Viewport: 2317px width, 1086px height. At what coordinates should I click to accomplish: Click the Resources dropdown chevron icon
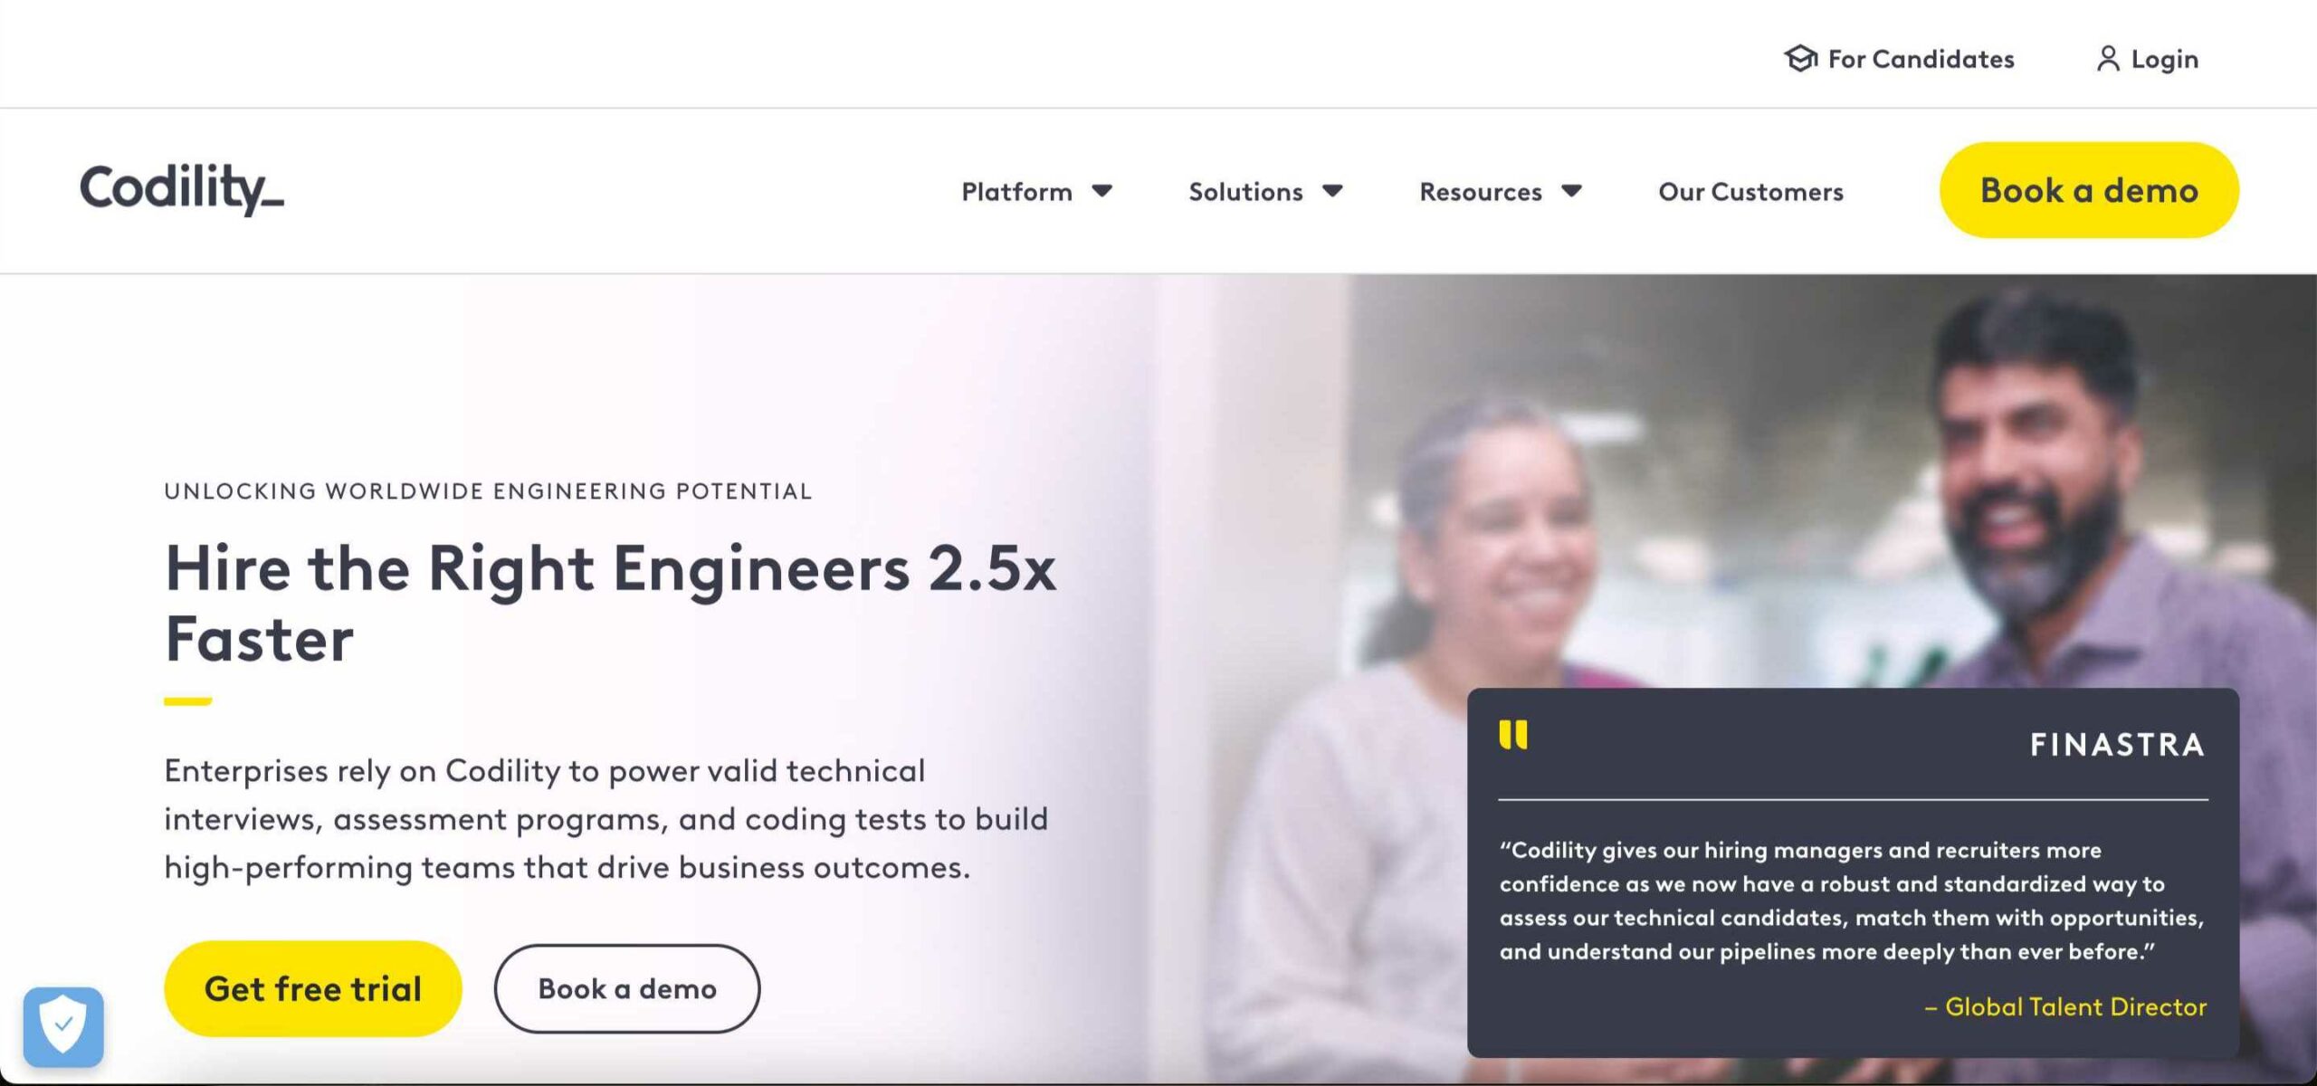(1572, 191)
